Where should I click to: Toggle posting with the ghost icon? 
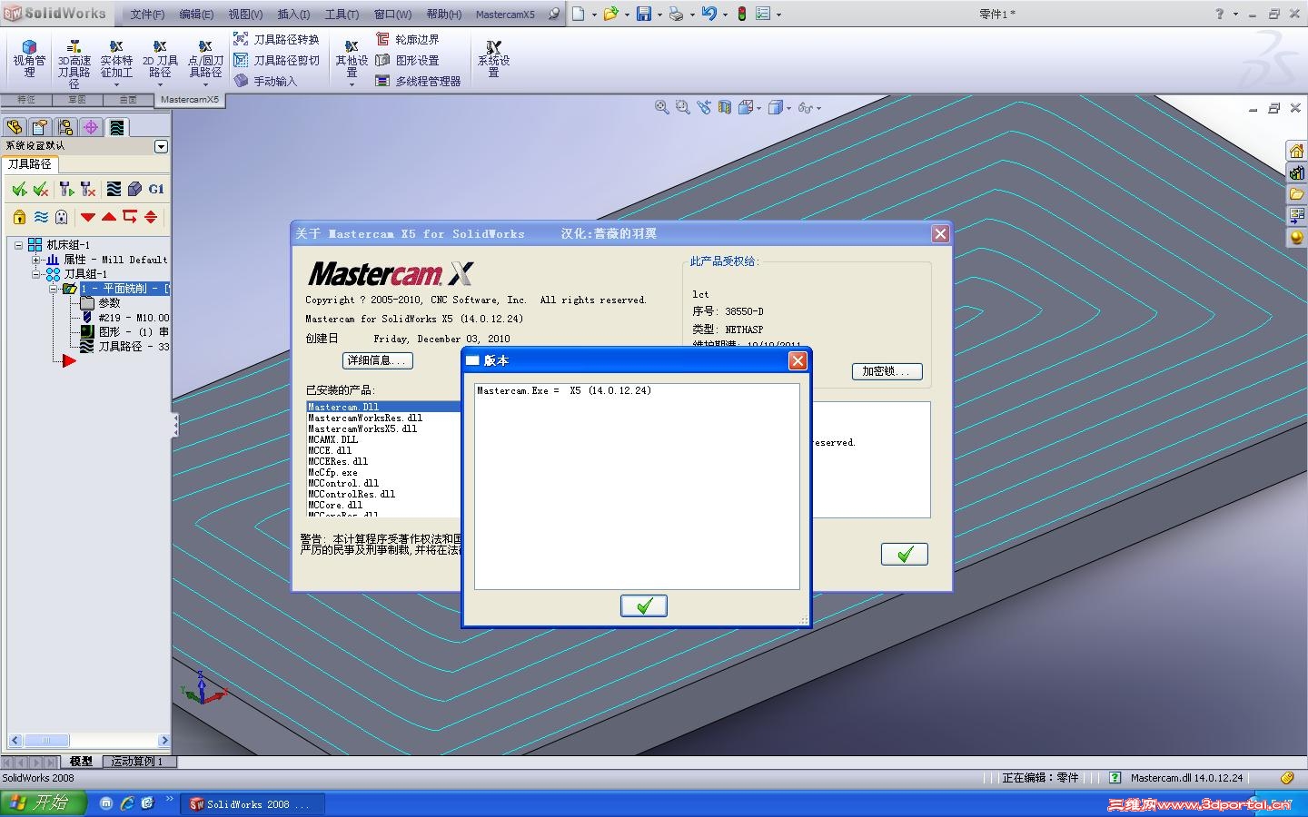point(62,217)
